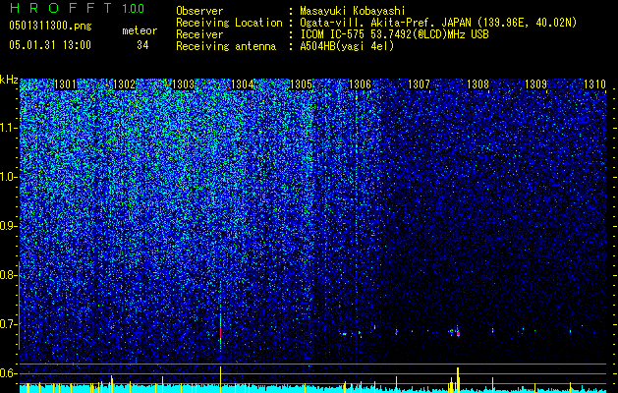Click the 0.8 kHz frequency label
This screenshot has width=618, height=393.
[x=9, y=275]
